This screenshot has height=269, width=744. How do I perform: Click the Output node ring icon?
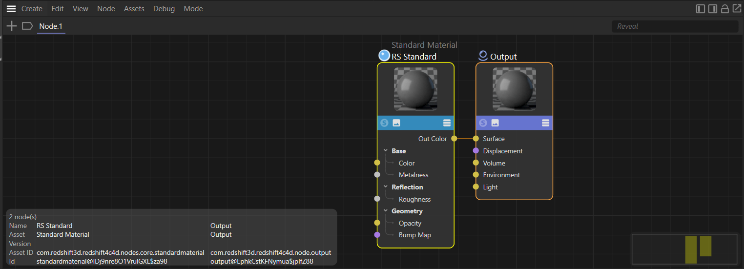coord(483,56)
